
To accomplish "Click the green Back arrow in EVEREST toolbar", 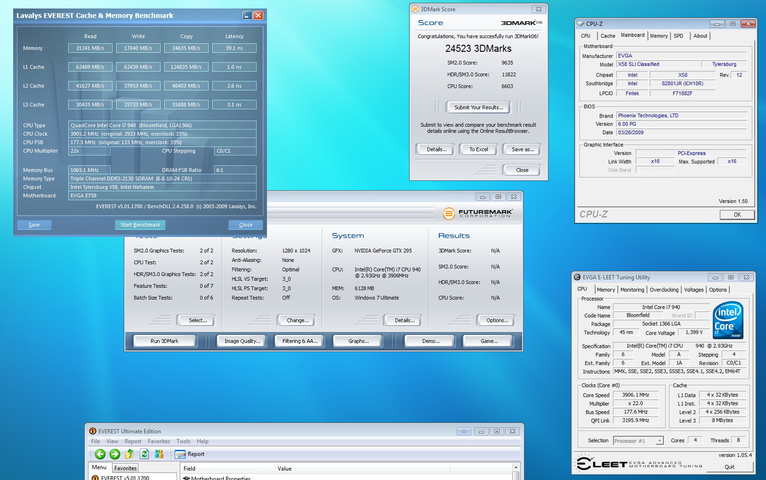I will 100,454.
